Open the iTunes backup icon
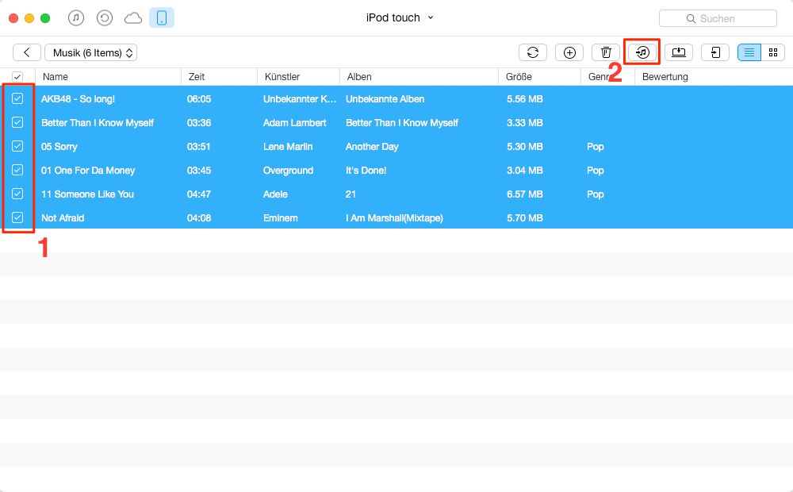This screenshot has height=492, width=793. pyautogui.click(x=104, y=18)
